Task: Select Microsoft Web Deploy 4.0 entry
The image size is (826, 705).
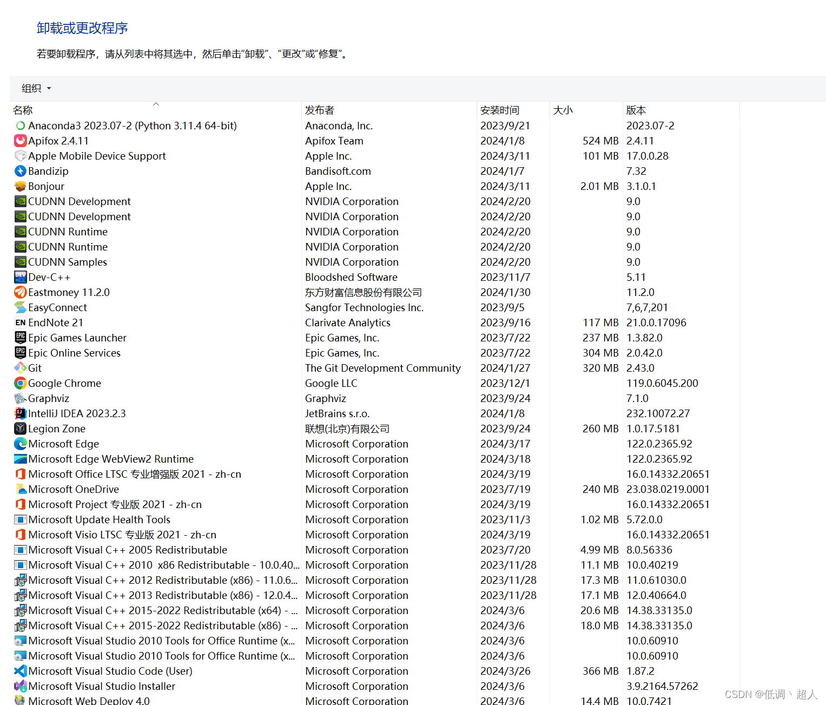Action: tap(89, 701)
